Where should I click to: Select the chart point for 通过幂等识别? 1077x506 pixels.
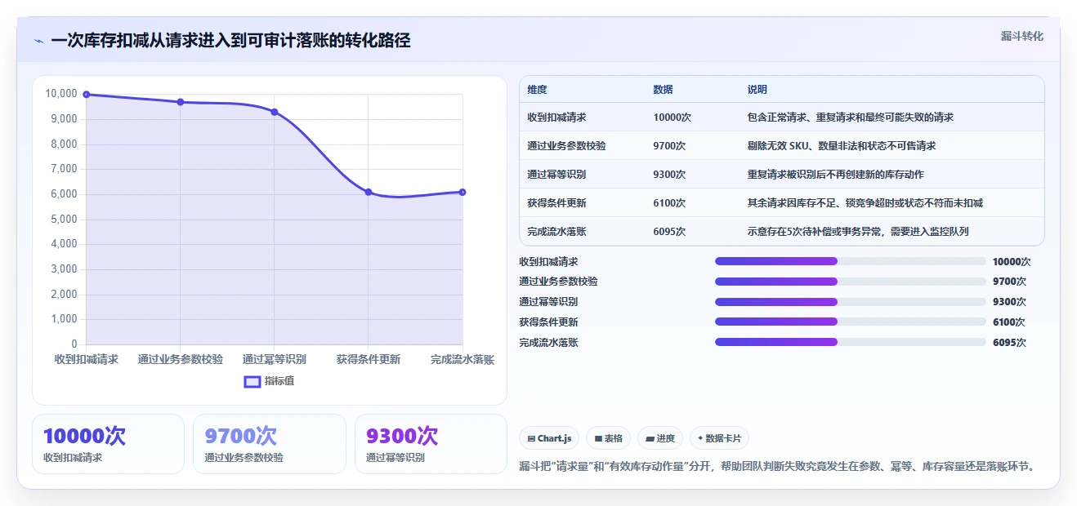coord(275,112)
